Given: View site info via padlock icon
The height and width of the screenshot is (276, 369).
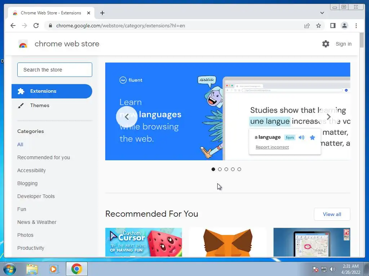Looking at the screenshot, I should point(50,26).
